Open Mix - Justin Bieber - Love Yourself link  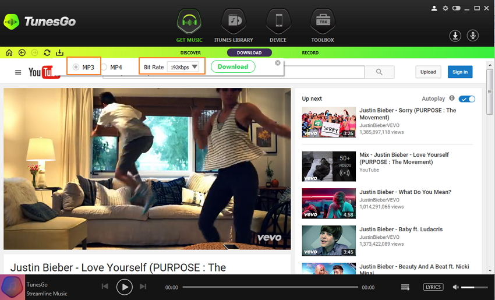(x=404, y=158)
